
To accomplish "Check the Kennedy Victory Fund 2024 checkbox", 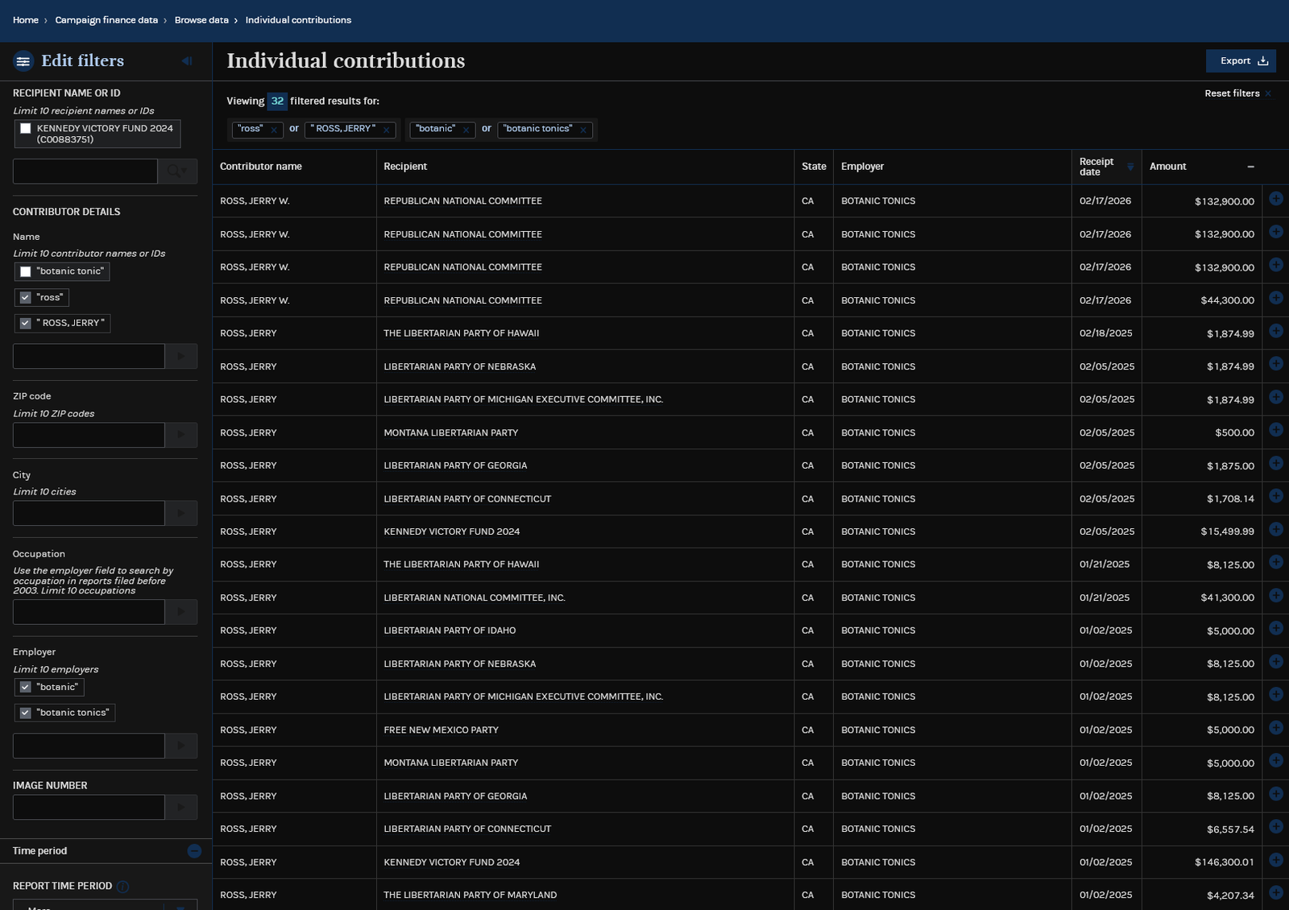I will (26, 129).
